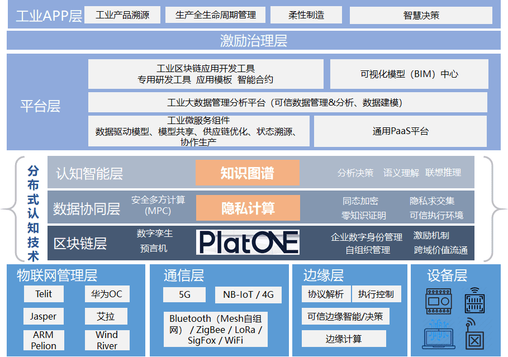Viewport: 508px width, 357px height.
Task: Open the highlighted 隐私计算 module
Action: (x=248, y=207)
